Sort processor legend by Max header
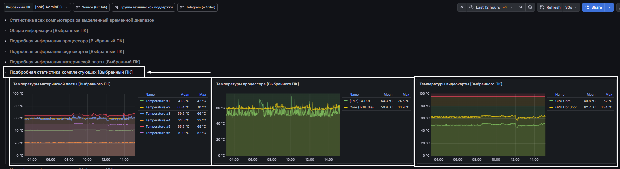 [406, 95]
